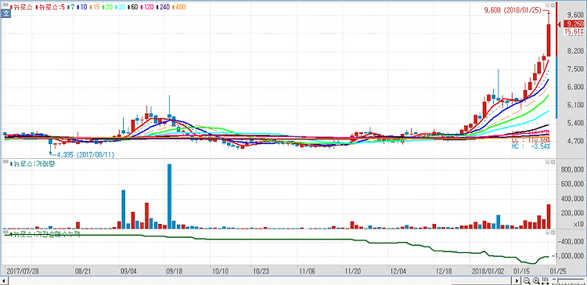Click the 08/21 date label

pyautogui.click(x=82, y=271)
